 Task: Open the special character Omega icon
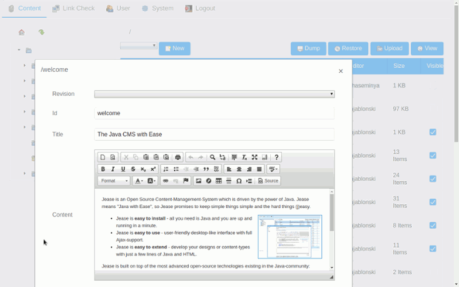[x=239, y=181]
